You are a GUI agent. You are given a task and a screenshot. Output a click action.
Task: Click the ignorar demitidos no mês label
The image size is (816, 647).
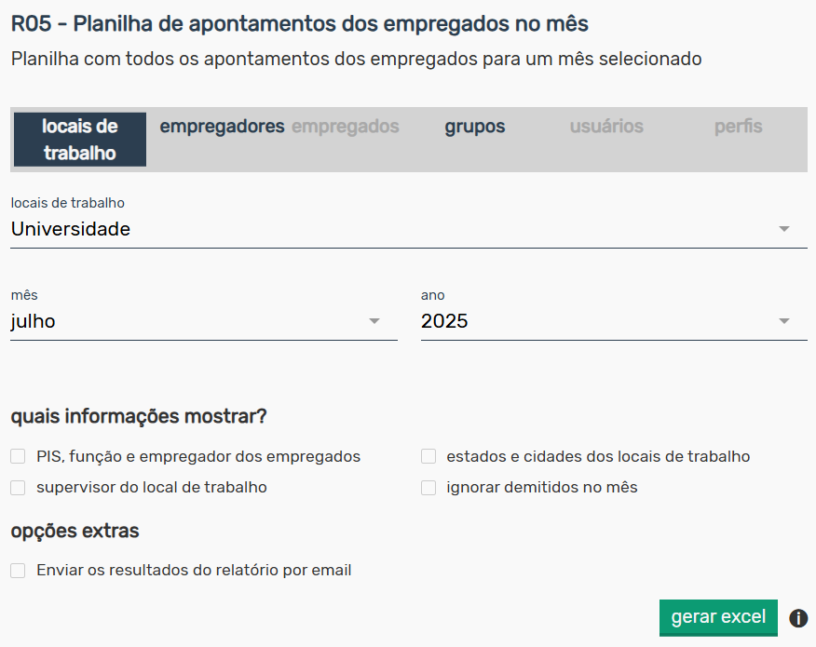[x=542, y=487]
